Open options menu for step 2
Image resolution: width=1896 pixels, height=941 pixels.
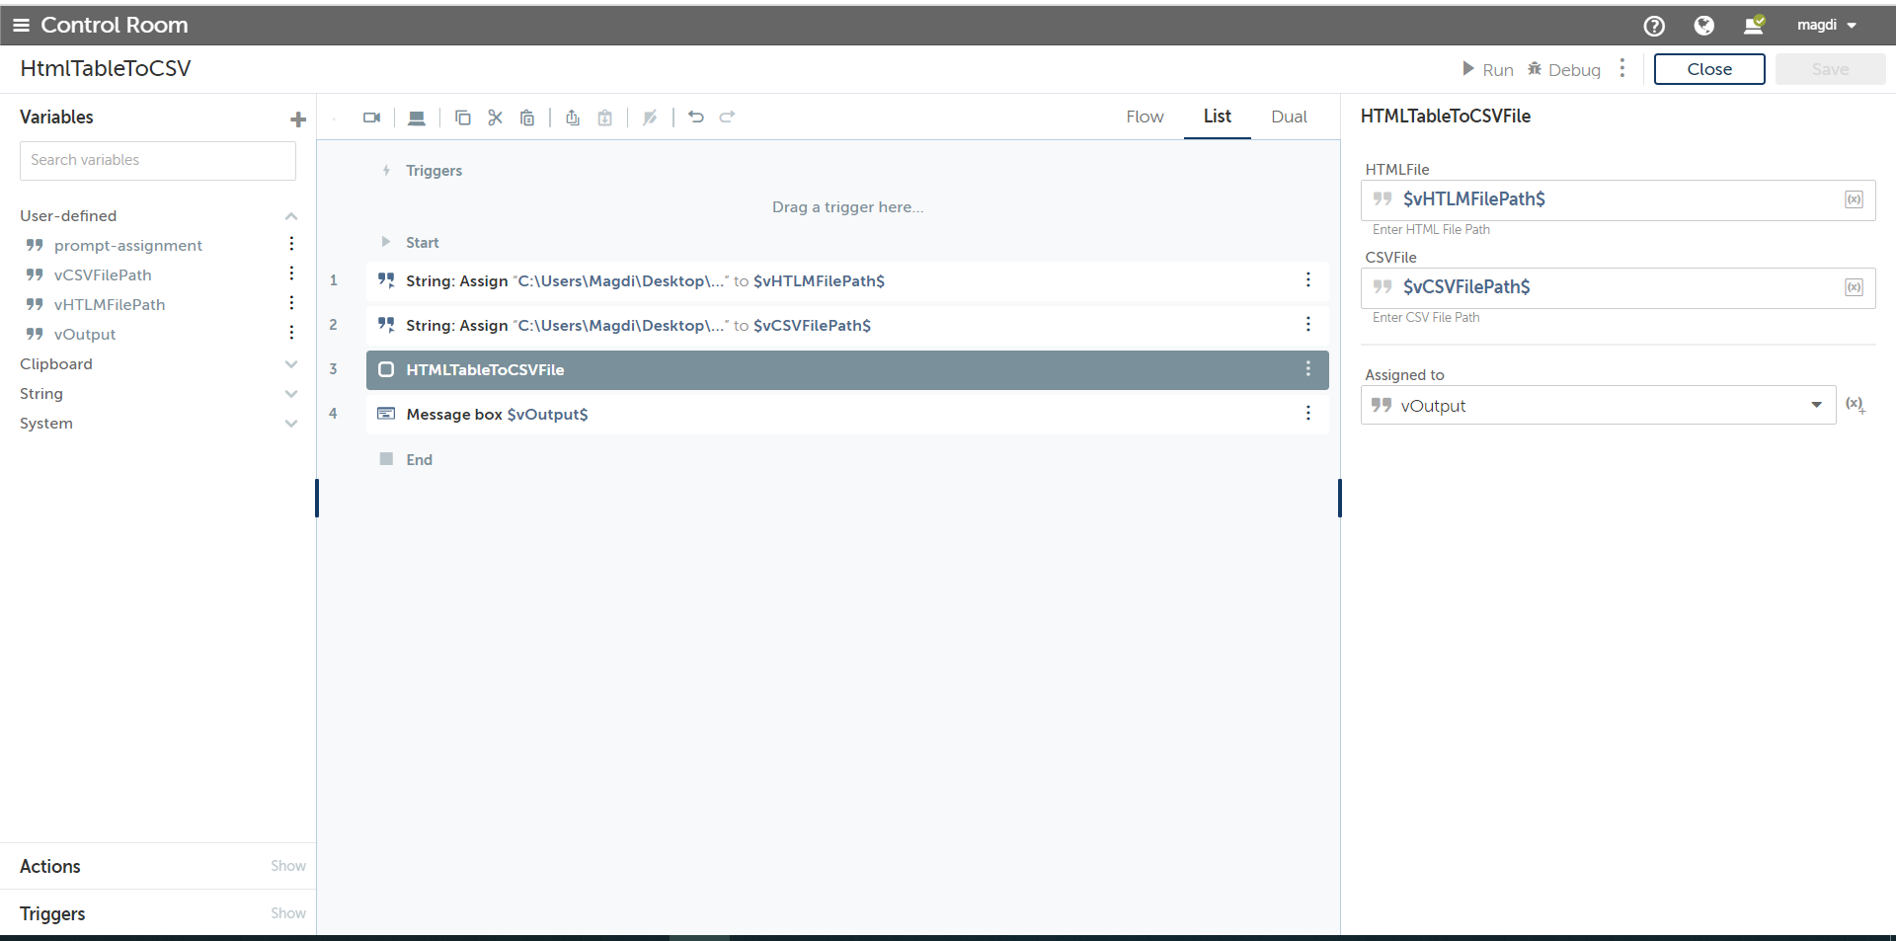[x=1308, y=324]
